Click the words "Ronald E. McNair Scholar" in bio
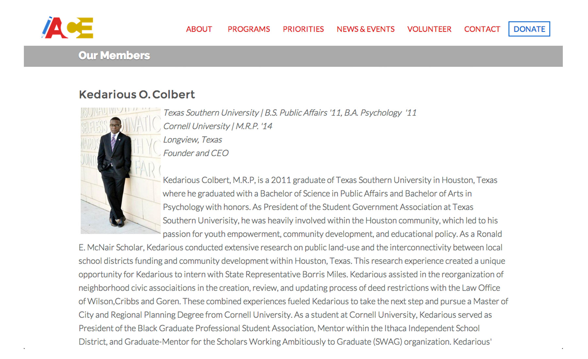This screenshot has width=588, height=359. coord(111,248)
